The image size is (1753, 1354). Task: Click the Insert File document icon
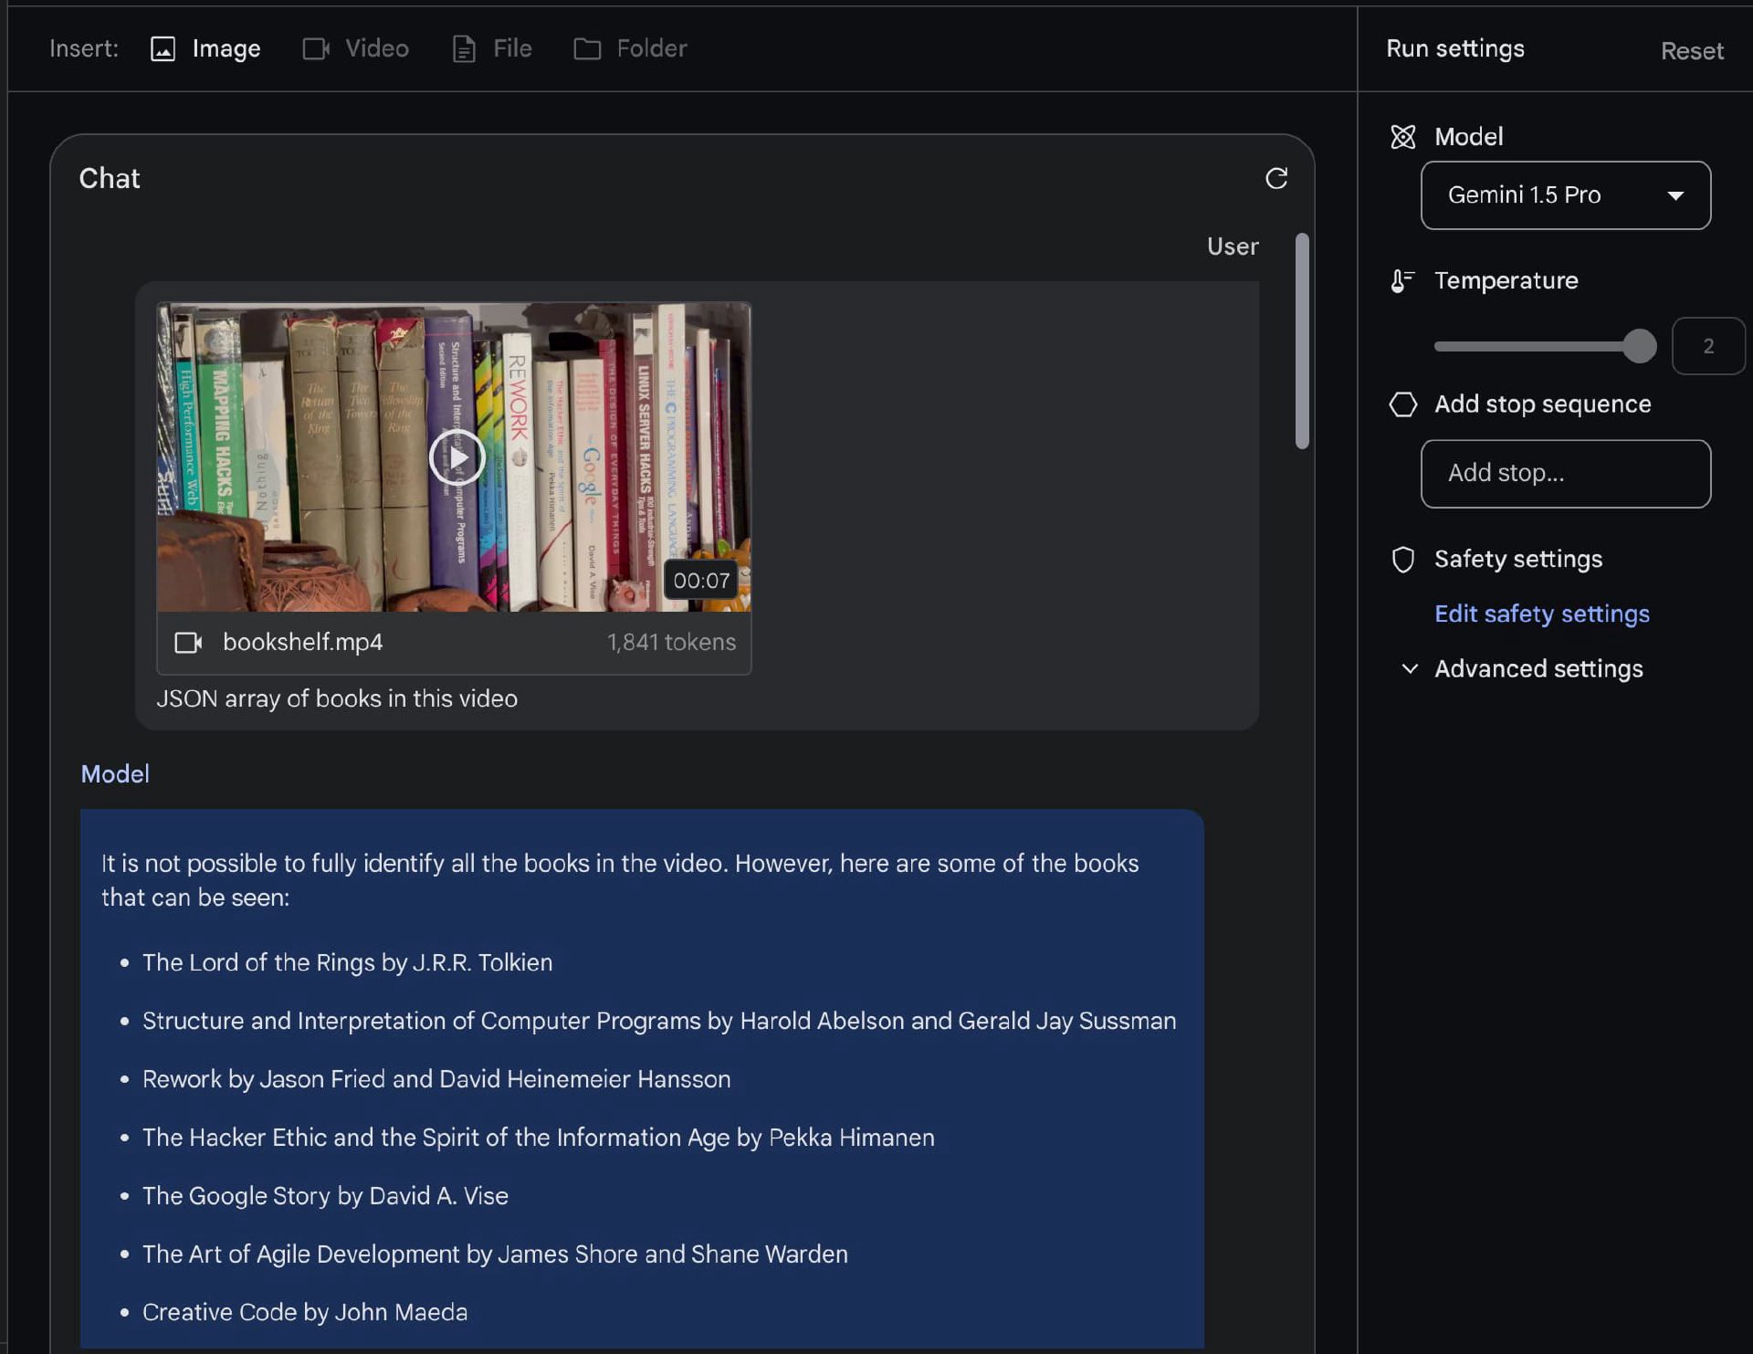464,49
